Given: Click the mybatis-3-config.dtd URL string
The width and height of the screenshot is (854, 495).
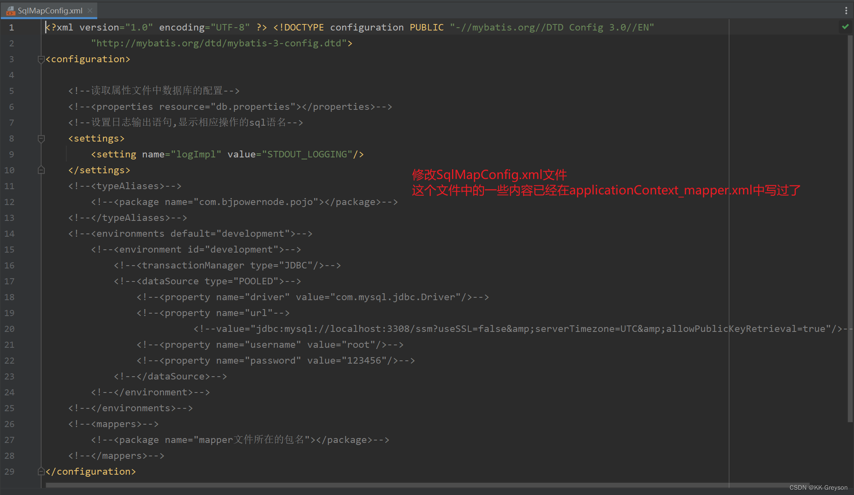Looking at the screenshot, I should tap(219, 43).
